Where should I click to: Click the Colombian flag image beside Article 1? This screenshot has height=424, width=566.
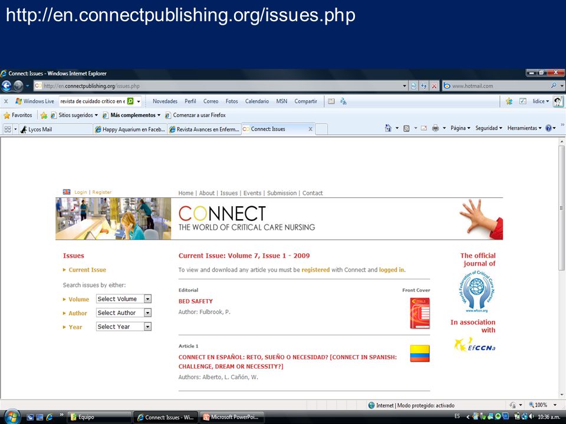420,353
